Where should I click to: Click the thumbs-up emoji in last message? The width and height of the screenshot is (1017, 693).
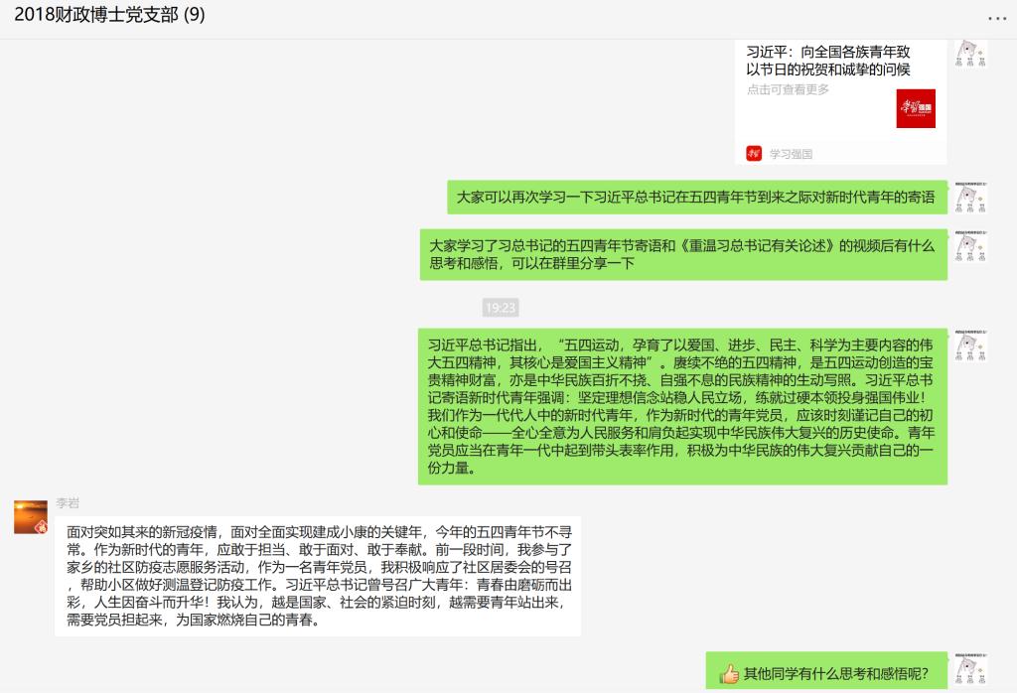tap(730, 674)
